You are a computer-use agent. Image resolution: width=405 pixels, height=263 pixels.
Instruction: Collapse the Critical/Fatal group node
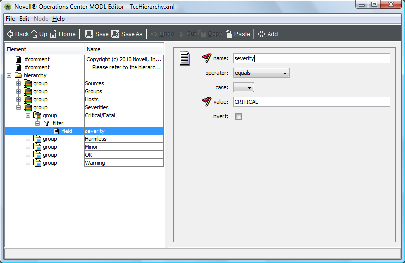tap(28, 115)
